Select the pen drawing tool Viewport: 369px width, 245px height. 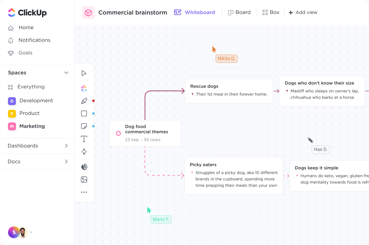coord(84,101)
